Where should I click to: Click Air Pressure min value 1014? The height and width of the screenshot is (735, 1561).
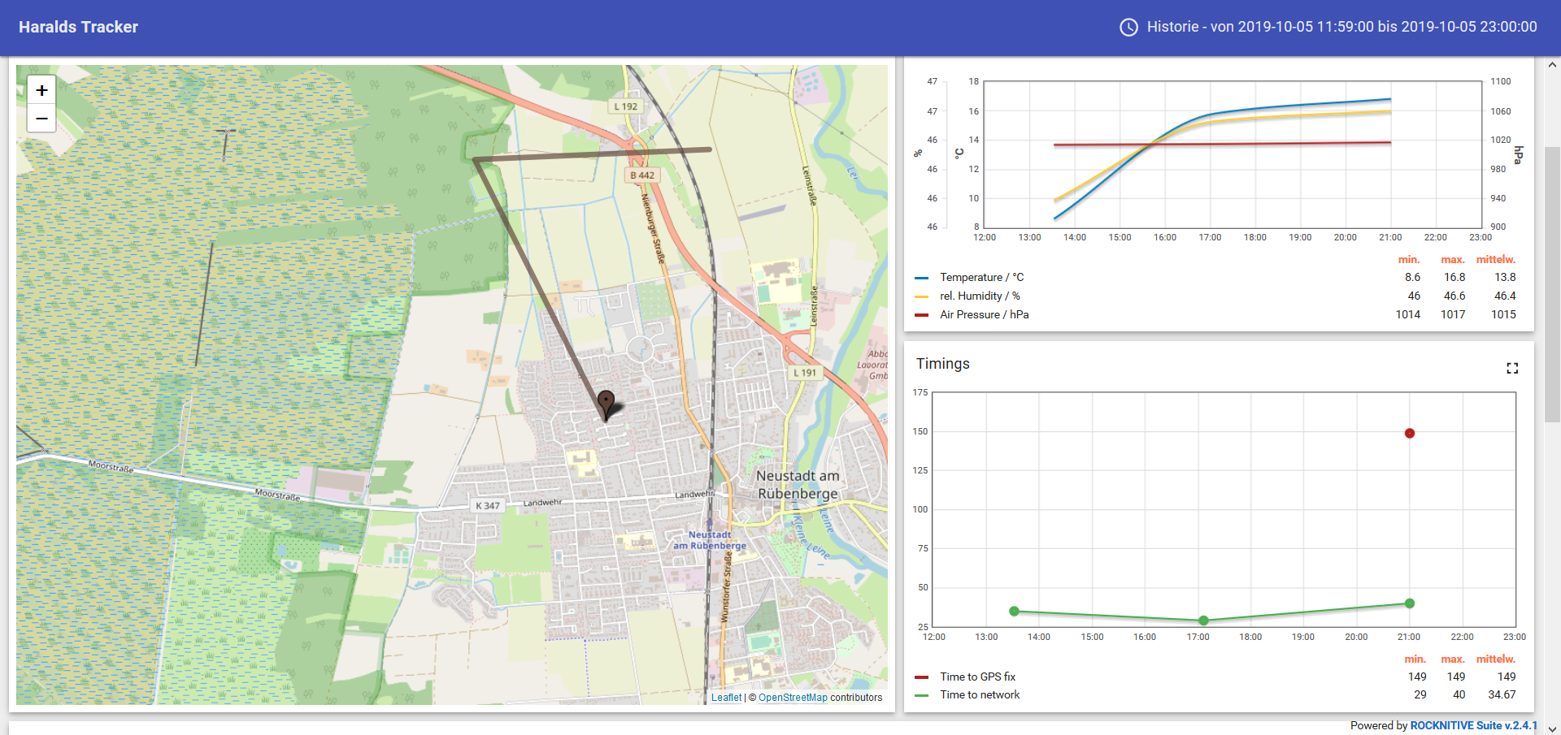tap(1408, 314)
